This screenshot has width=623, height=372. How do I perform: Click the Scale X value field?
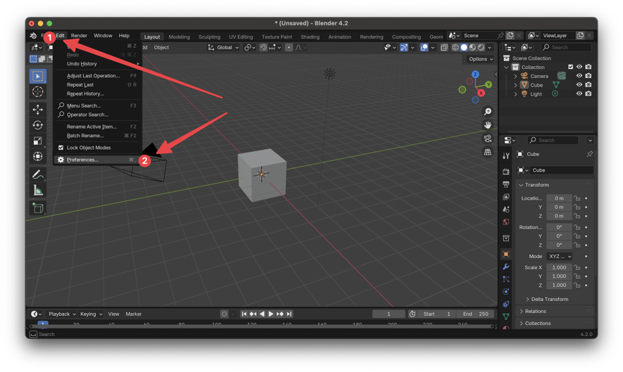click(559, 268)
